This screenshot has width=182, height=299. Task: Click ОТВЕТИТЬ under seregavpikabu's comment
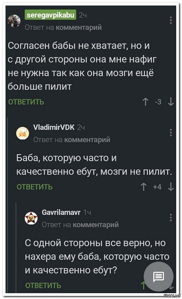26,102
